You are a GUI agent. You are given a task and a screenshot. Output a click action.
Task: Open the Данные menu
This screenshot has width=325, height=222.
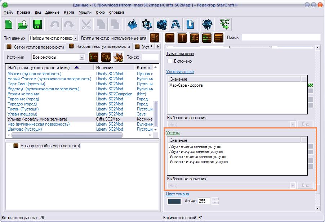point(52,13)
